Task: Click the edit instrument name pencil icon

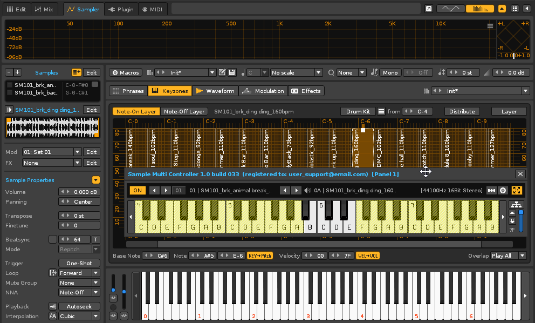Action: tap(222, 73)
